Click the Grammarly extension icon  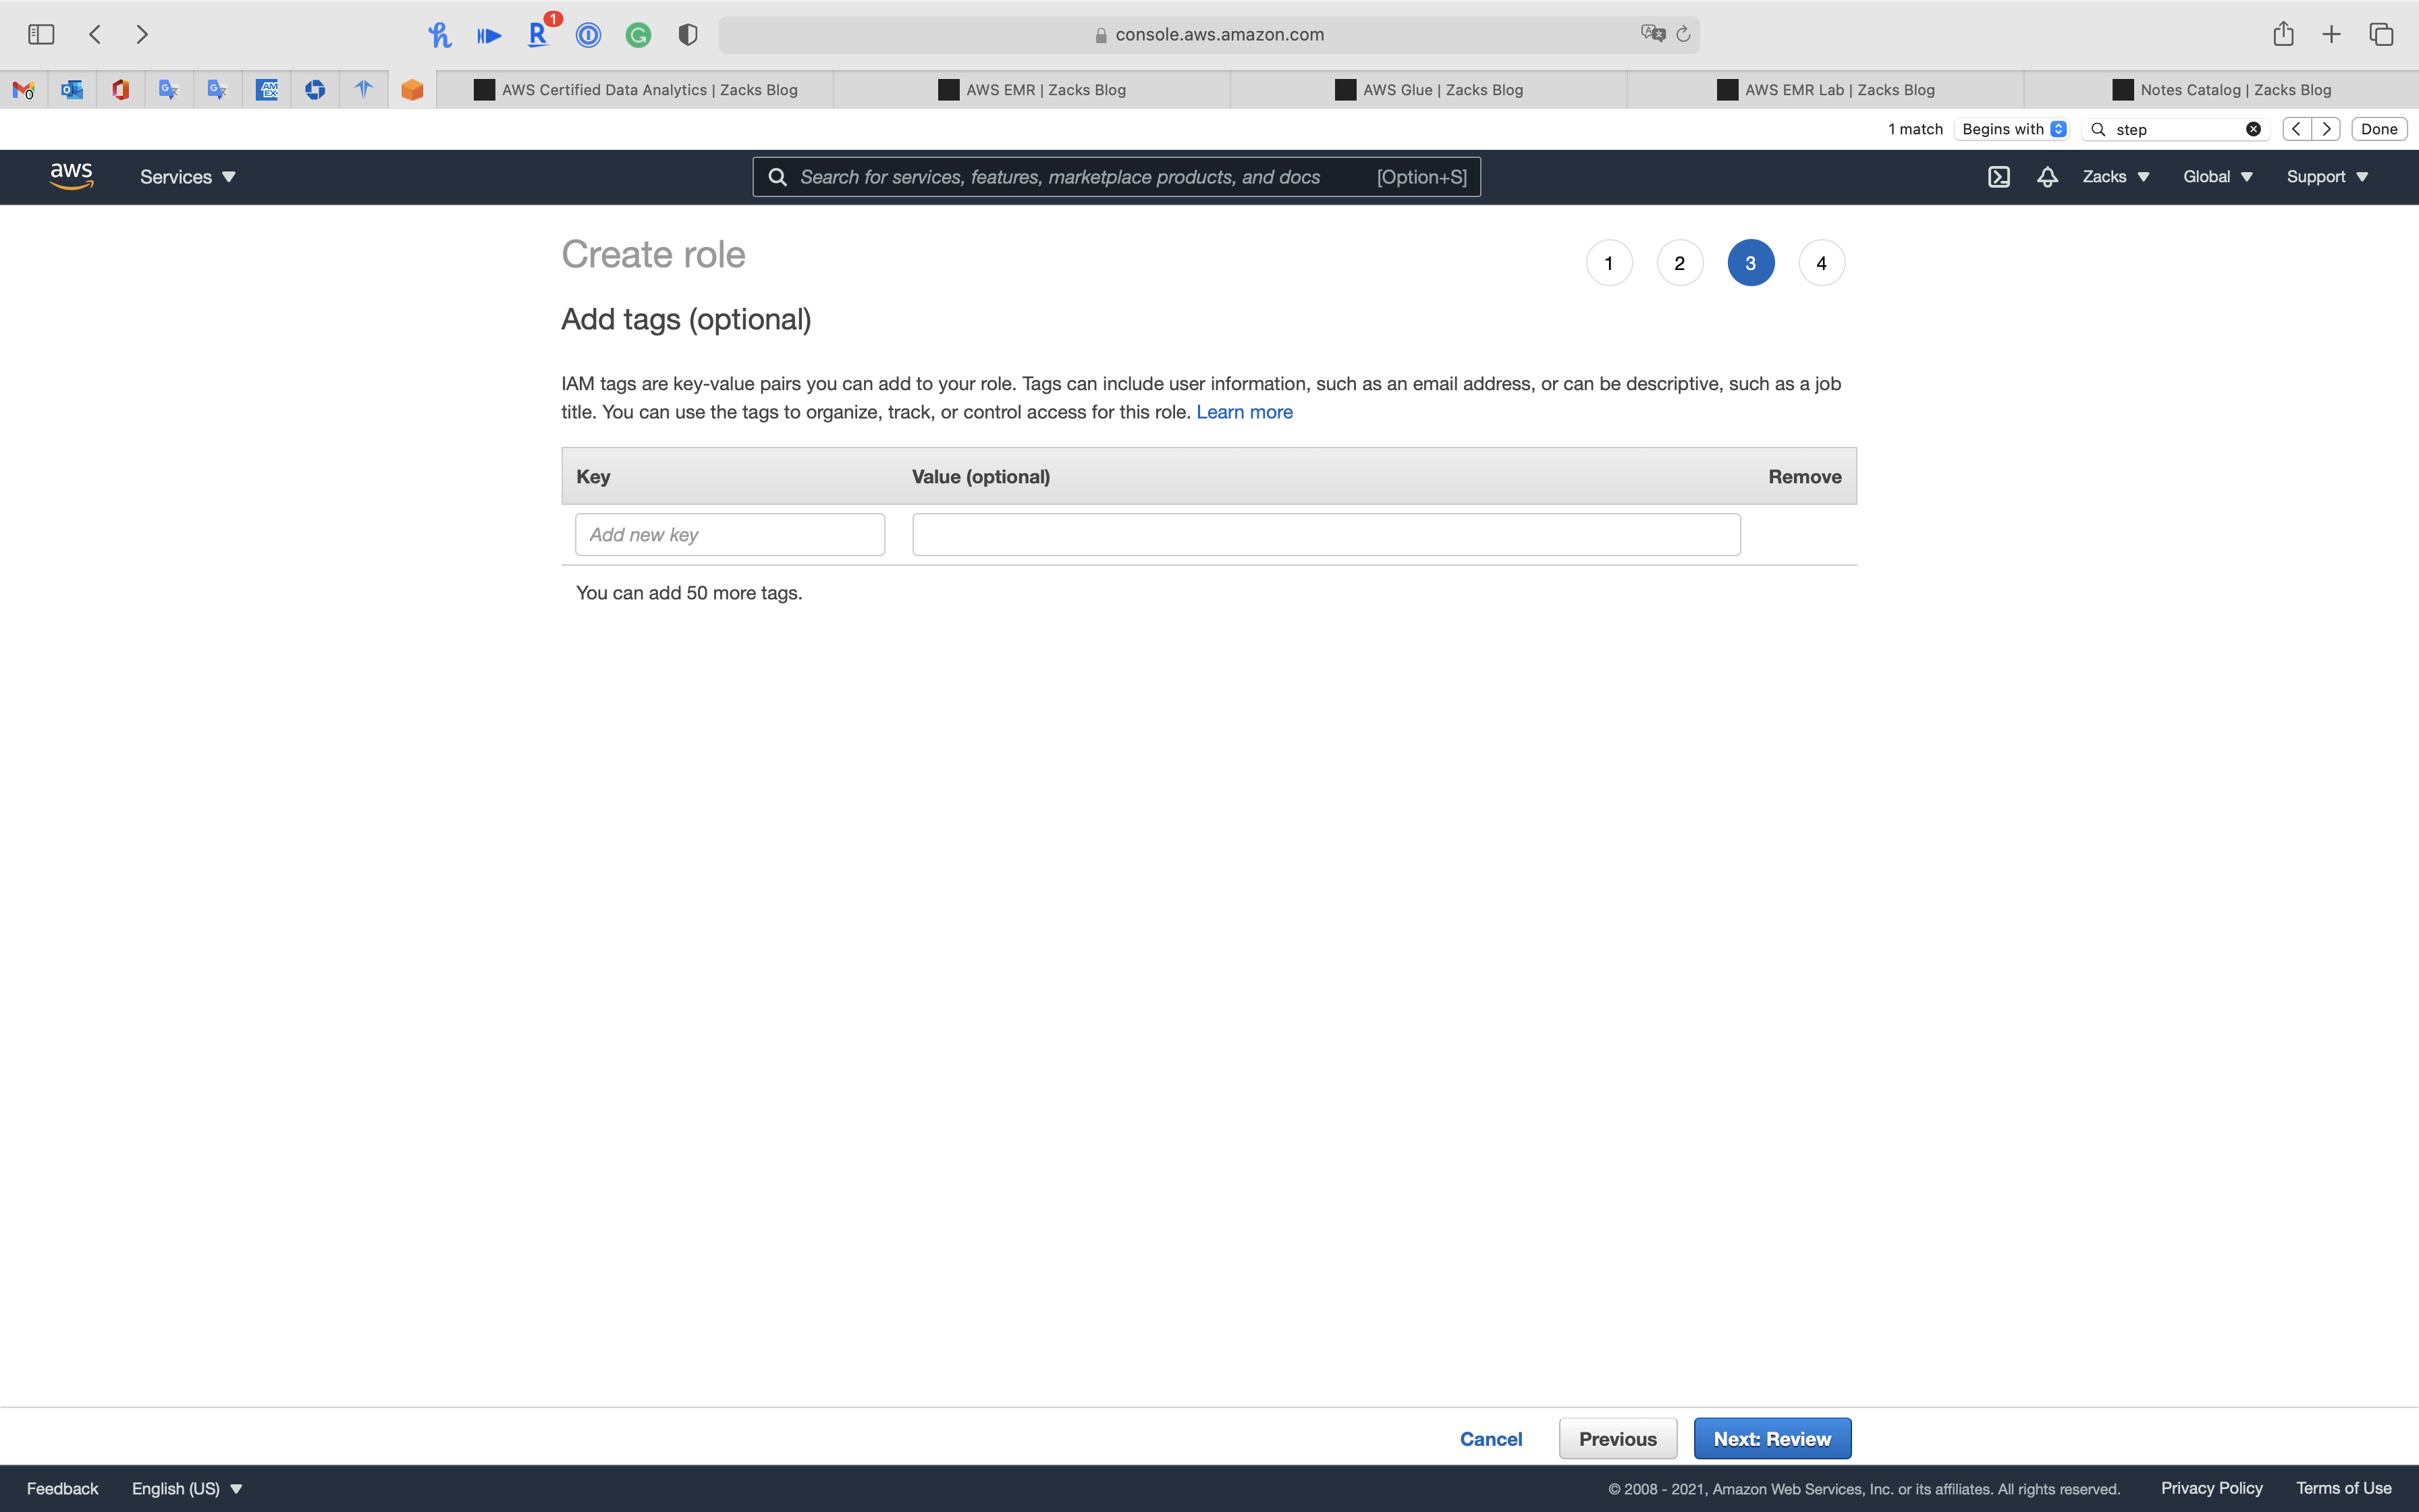(638, 35)
